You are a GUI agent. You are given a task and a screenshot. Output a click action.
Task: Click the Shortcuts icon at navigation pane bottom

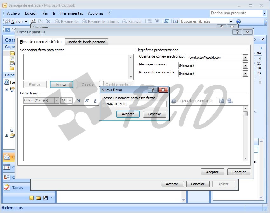tap(45, 198)
